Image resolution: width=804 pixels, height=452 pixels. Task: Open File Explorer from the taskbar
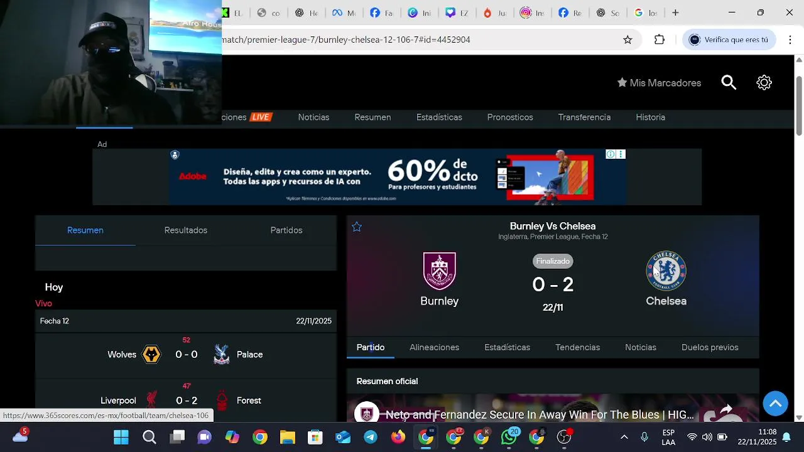(x=287, y=437)
